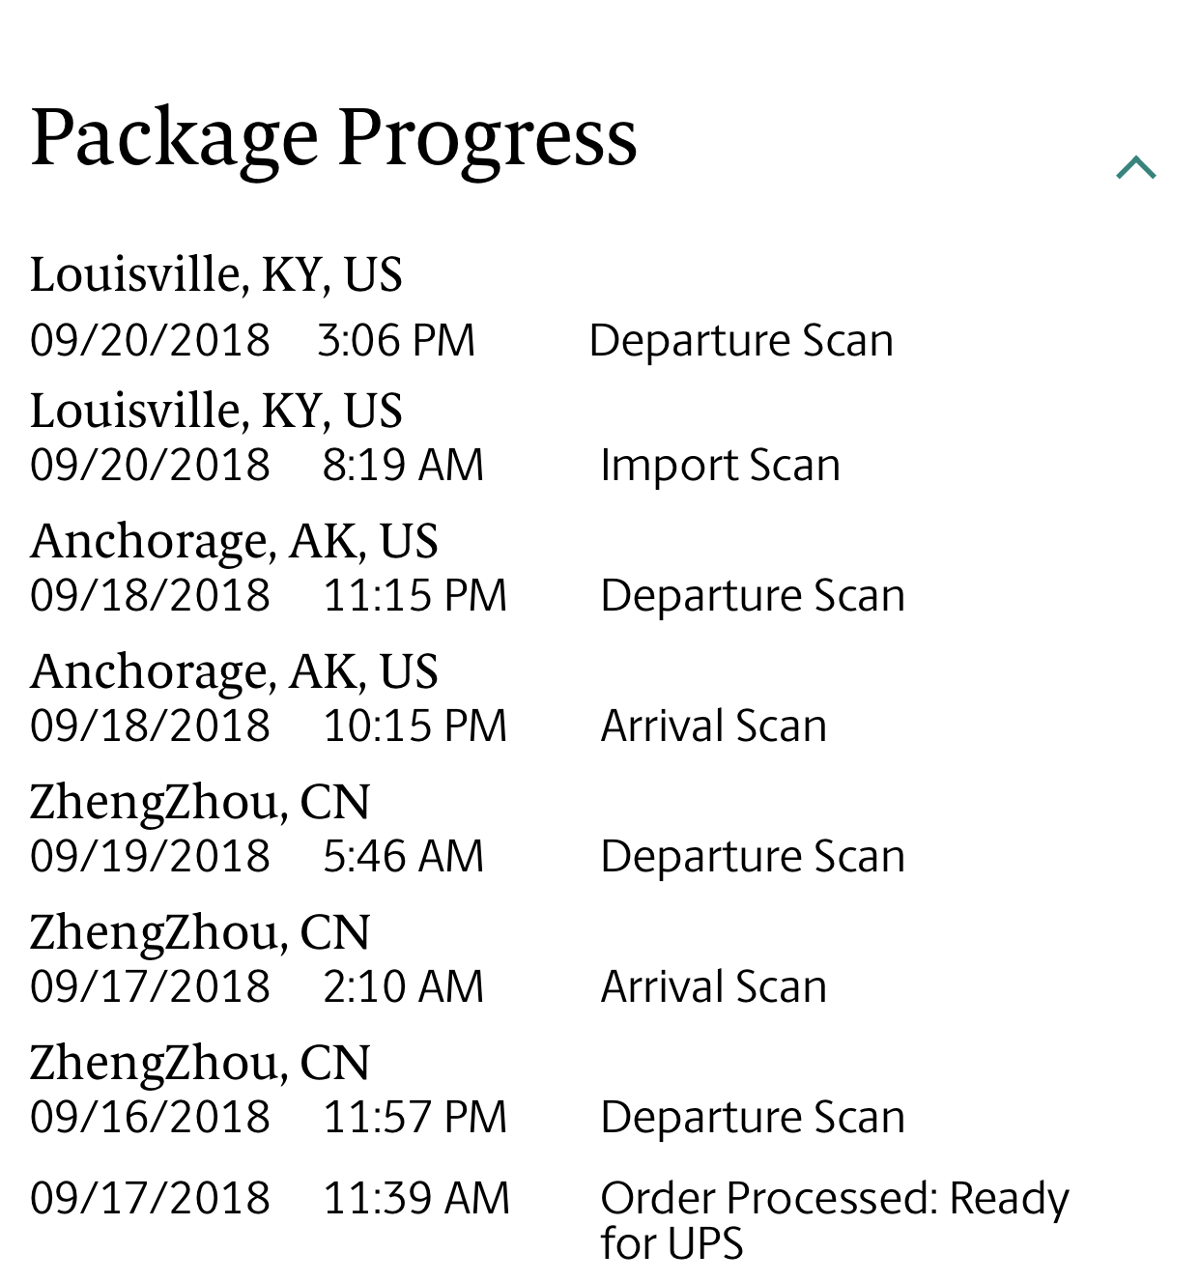Viewport: 1200px width, 1282px height.
Task: Click the 09/20/2018 8:19 AM timestamp
Action: coord(257,466)
